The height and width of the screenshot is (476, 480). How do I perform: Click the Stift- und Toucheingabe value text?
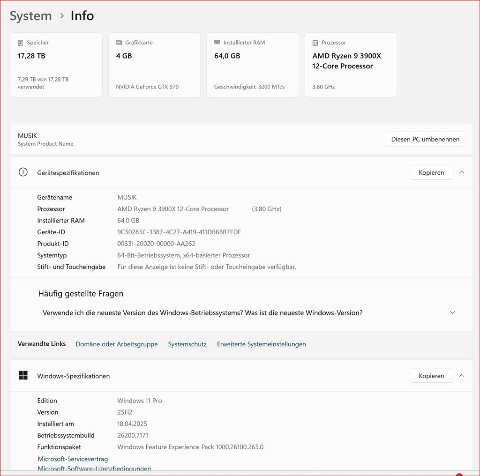click(x=207, y=267)
